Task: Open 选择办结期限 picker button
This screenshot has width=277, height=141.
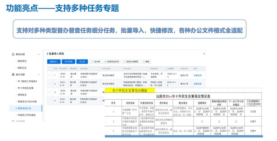Action: [131, 62]
